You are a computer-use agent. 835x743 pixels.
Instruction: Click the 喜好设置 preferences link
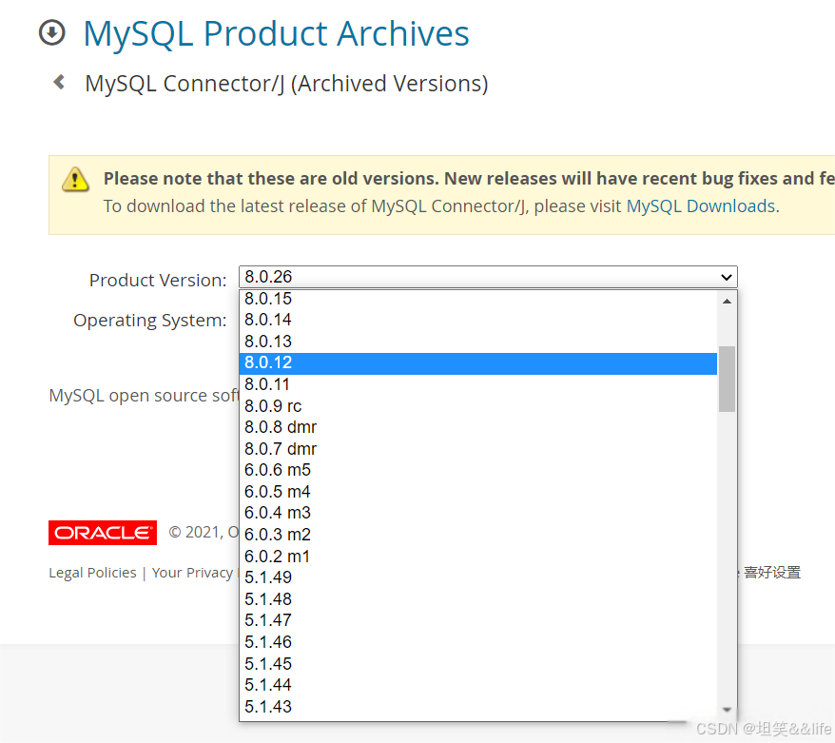pyautogui.click(x=772, y=573)
